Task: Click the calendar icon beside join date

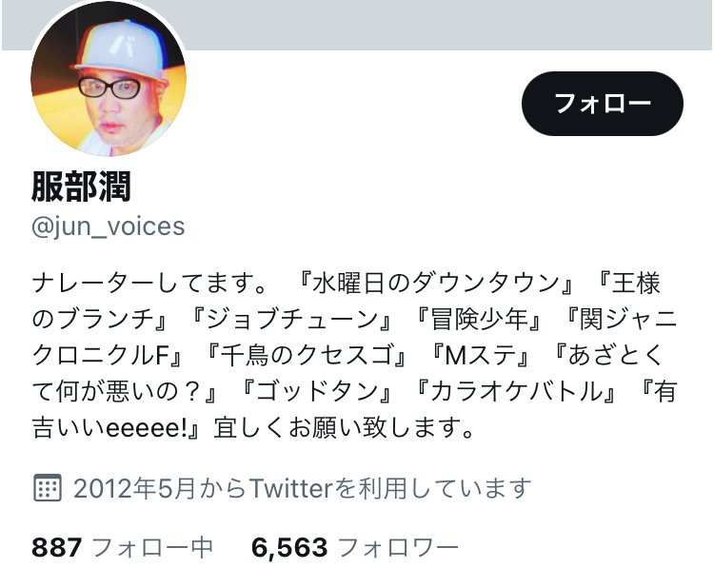Action: 48,487
